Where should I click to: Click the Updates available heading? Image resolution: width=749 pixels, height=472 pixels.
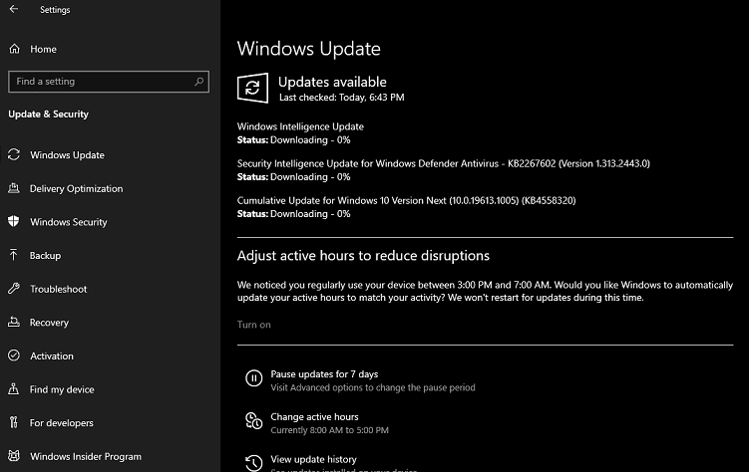332,82
